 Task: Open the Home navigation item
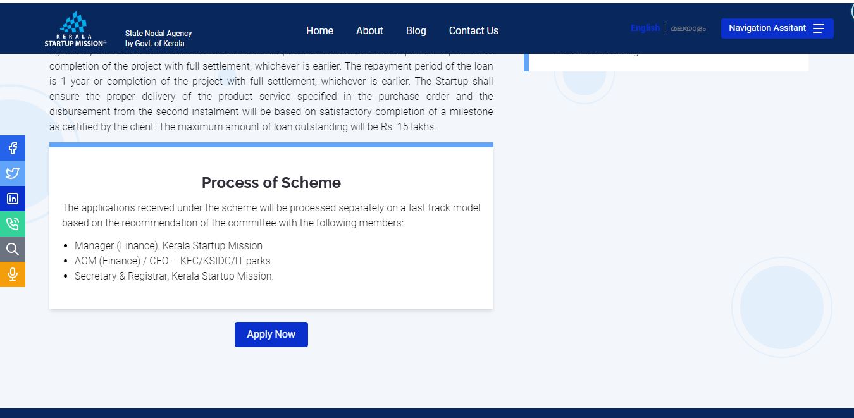319,30
